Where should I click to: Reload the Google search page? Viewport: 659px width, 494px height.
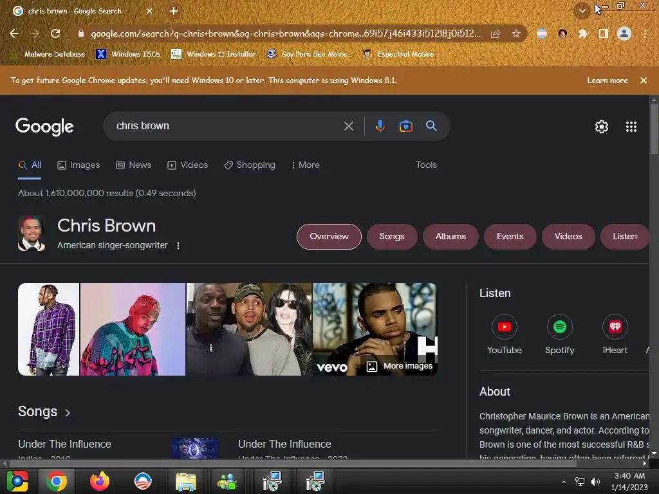click(55, 33)
